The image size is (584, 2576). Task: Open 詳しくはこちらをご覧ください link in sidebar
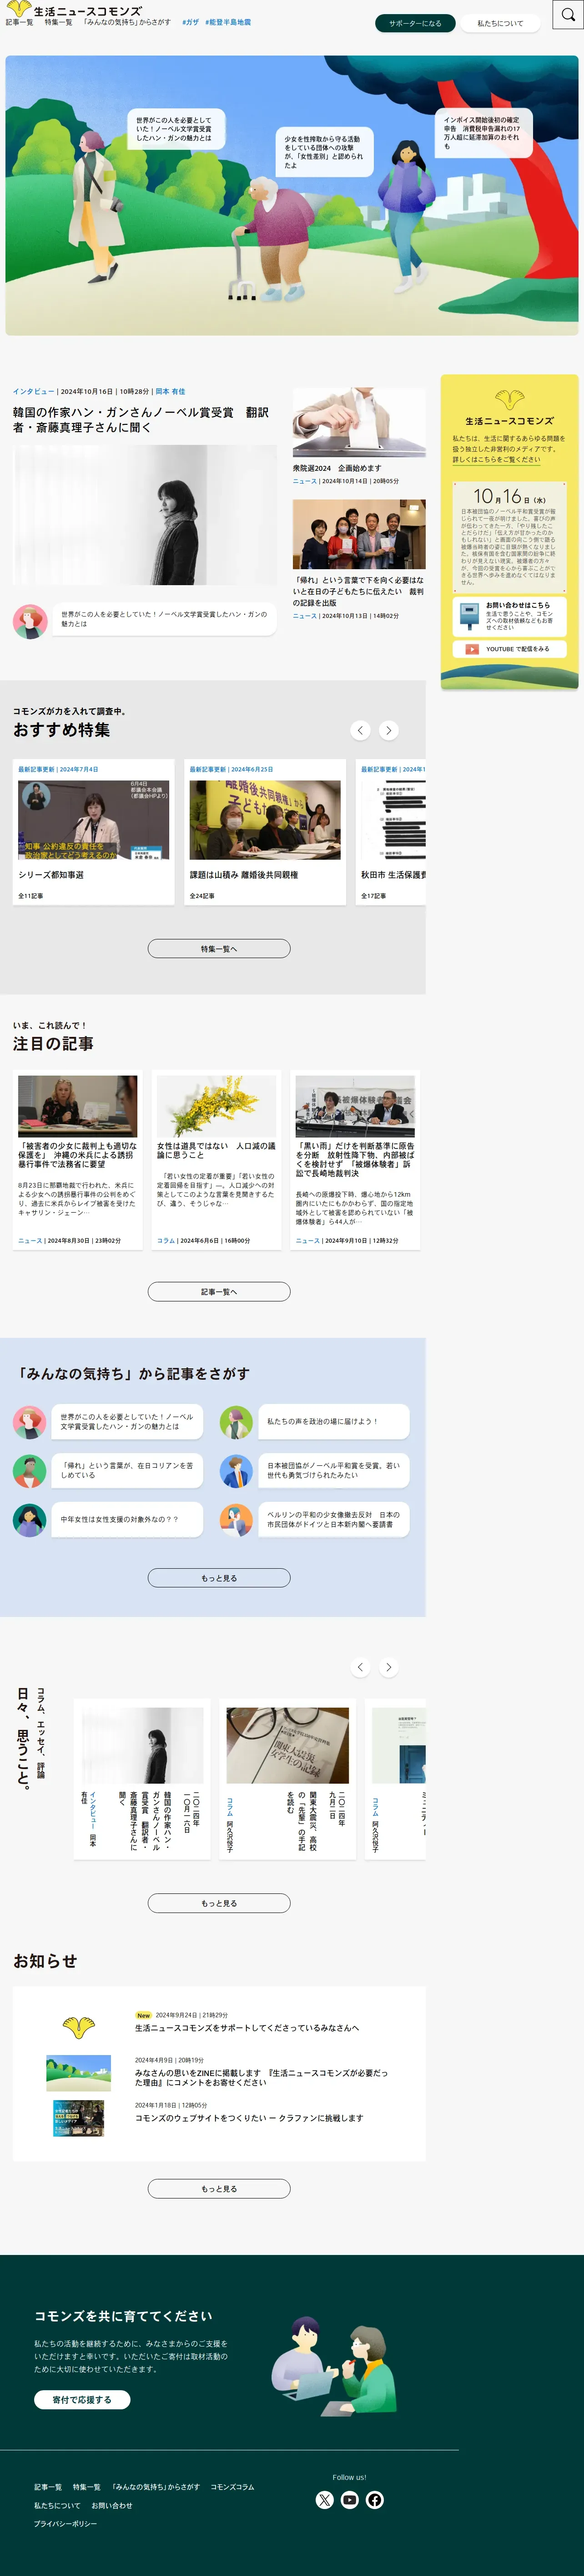point(496,460)
